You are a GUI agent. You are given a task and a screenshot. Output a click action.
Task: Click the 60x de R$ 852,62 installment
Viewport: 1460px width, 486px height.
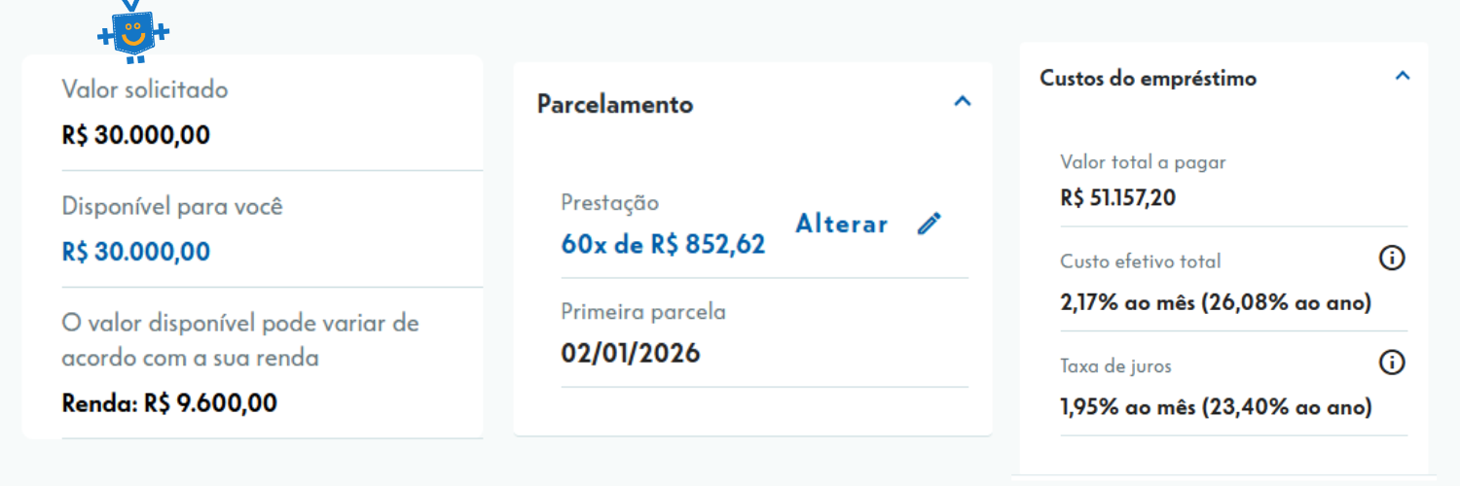click(663, 245)
